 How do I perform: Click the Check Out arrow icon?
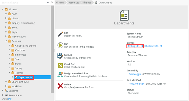pos(60,65)
